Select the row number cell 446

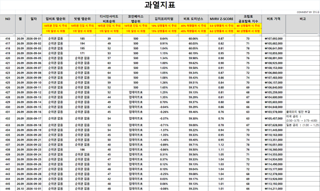8,189
